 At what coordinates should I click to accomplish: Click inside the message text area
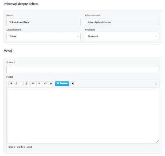coord(83,116)
